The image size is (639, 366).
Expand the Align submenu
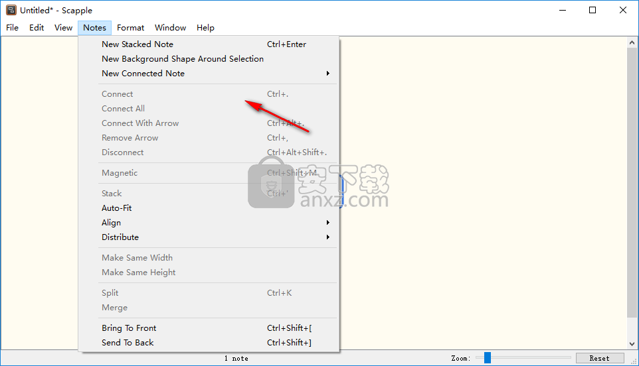[209, 223]
